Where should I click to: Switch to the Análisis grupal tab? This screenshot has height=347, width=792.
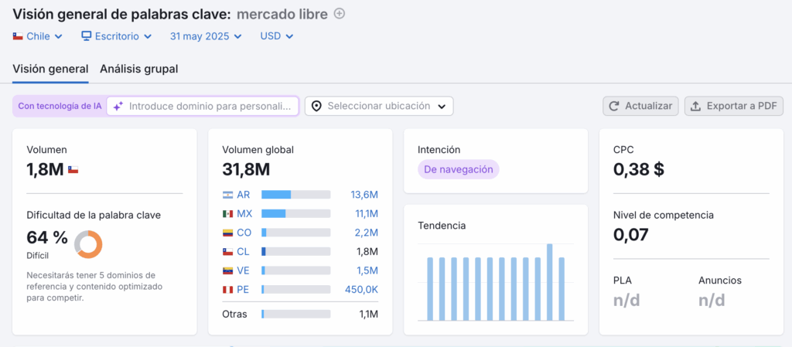(x=139, y=69)
